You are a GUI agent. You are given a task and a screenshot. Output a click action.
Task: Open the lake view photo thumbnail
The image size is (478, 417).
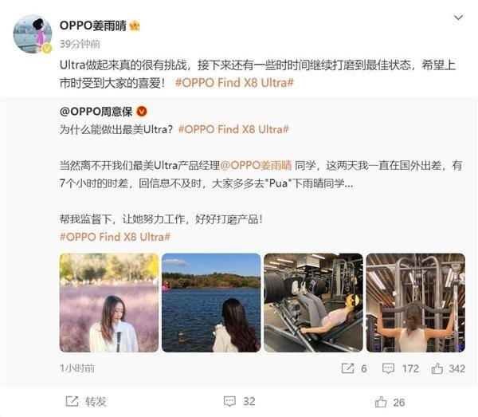(x=211, y=303)
